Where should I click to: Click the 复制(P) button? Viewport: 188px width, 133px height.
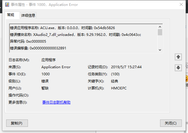tap(17, 123)
